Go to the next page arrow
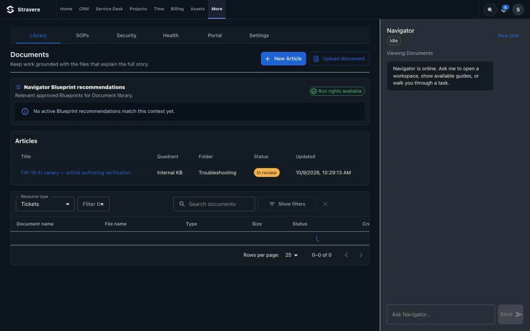The height and width of the screenshot is (331, 530). point(361,255)
